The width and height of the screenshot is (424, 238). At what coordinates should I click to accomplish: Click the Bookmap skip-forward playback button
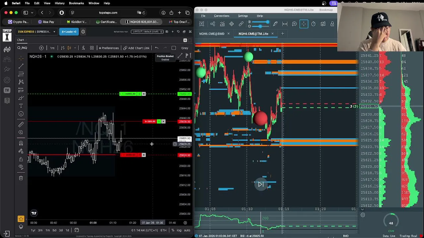click(261, 184)
